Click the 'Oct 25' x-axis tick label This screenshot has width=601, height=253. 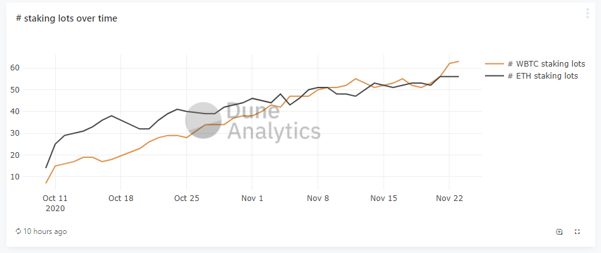coord(186,198)
